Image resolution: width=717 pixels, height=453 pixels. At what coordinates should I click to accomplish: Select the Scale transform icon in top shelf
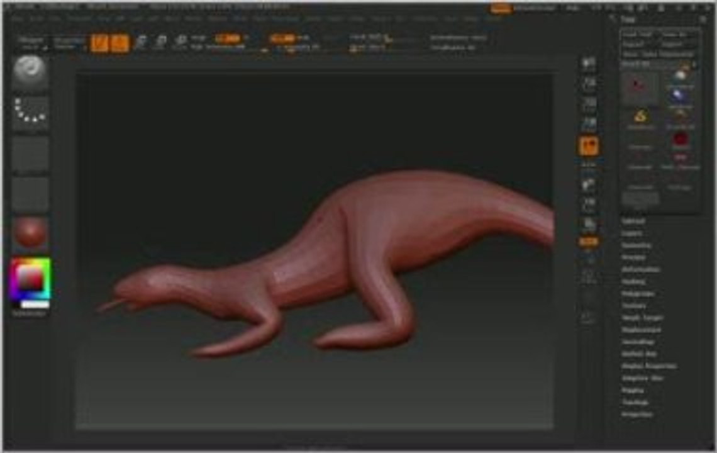(160, 43)
